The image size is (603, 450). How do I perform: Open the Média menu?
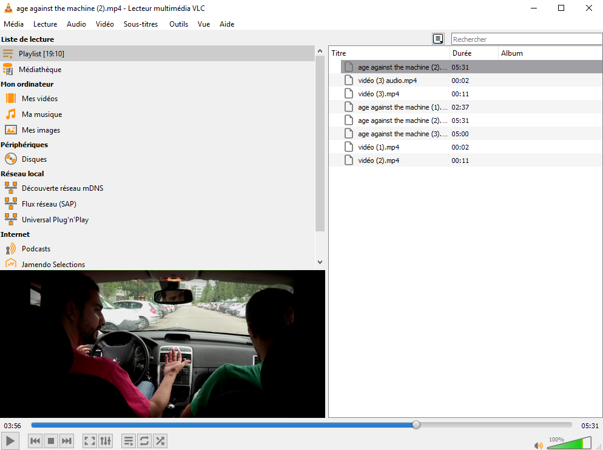coord(14,24)
